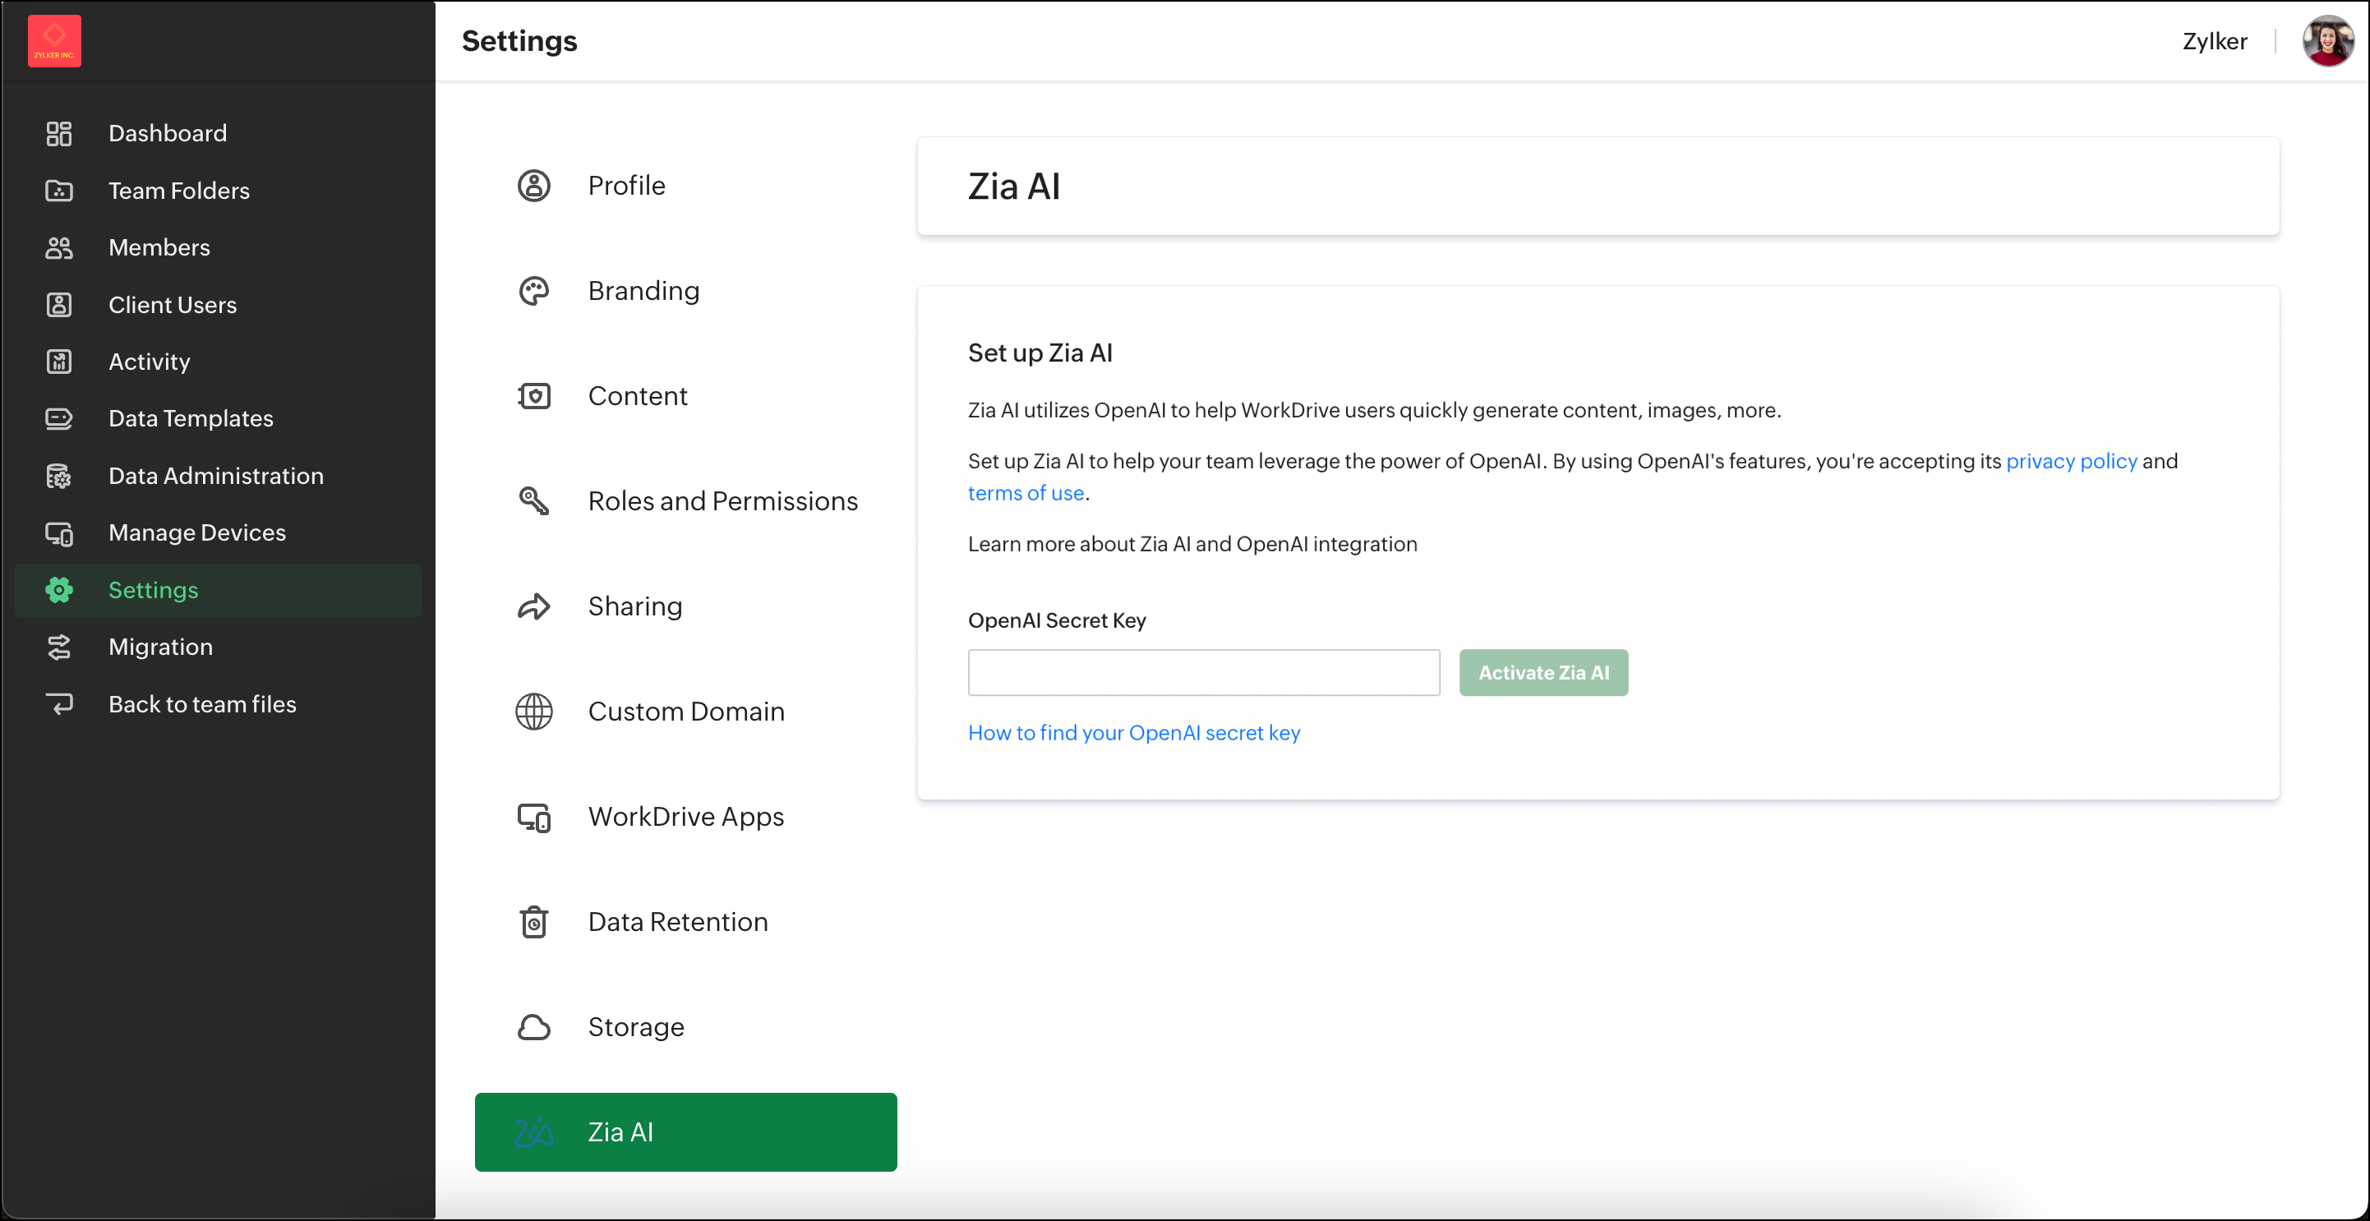Click the Data Administration database icon
This screenshot has width=2370, height=1221.
click(x=59, y=476)
